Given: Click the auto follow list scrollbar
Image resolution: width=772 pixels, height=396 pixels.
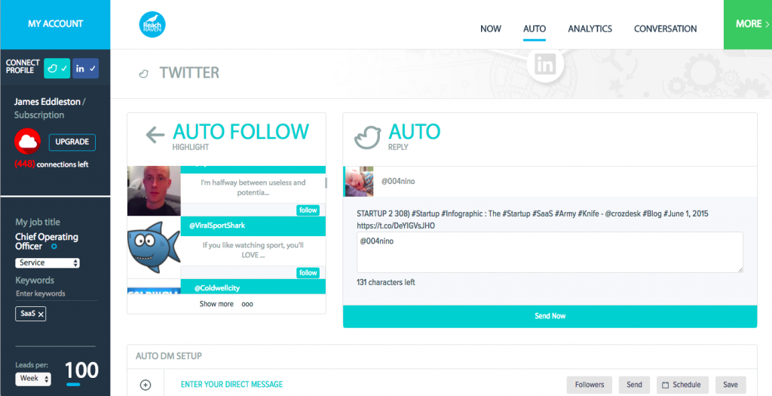Looking at the screenshot, I should pos(326,183).
